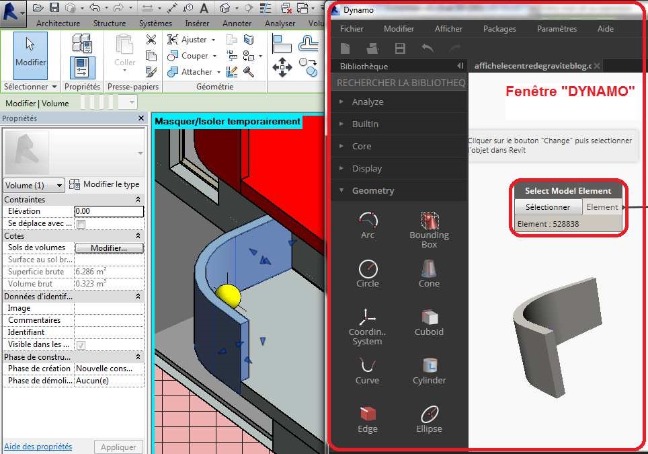648x454 pixels.
Task: Pick the Cylinder geometry icon
Action: click(429, 365)
